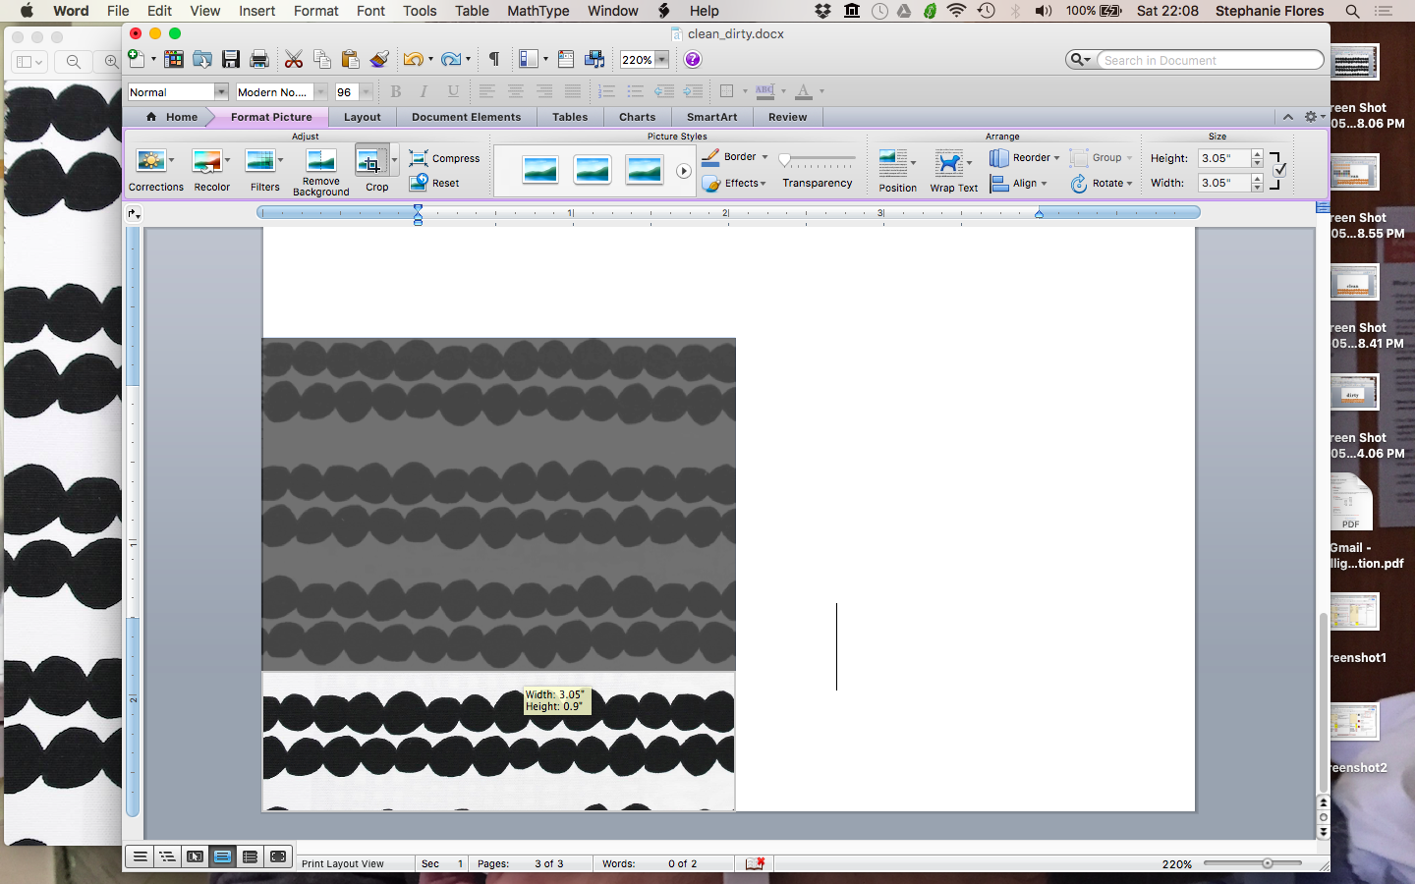Apply the third picture style thumbnail

coord(644,170)
